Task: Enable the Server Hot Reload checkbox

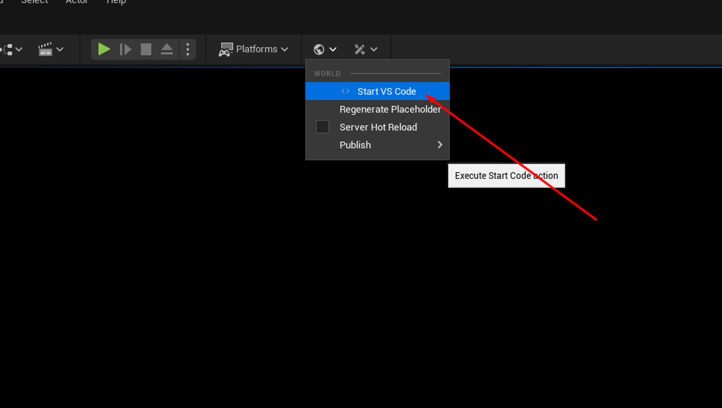Action: 322,127
